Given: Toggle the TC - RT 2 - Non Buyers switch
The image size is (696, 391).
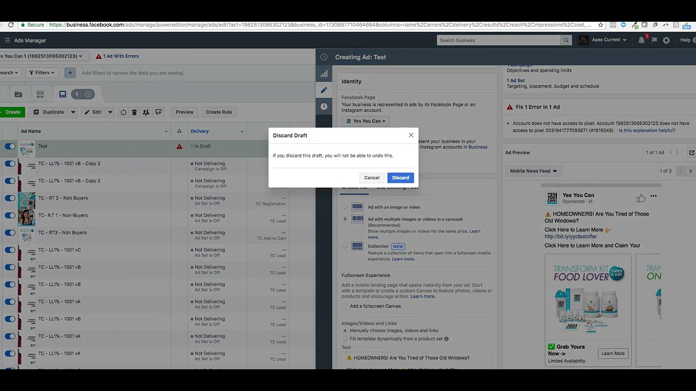Looking at the screenshot, I should pos(10,198).
